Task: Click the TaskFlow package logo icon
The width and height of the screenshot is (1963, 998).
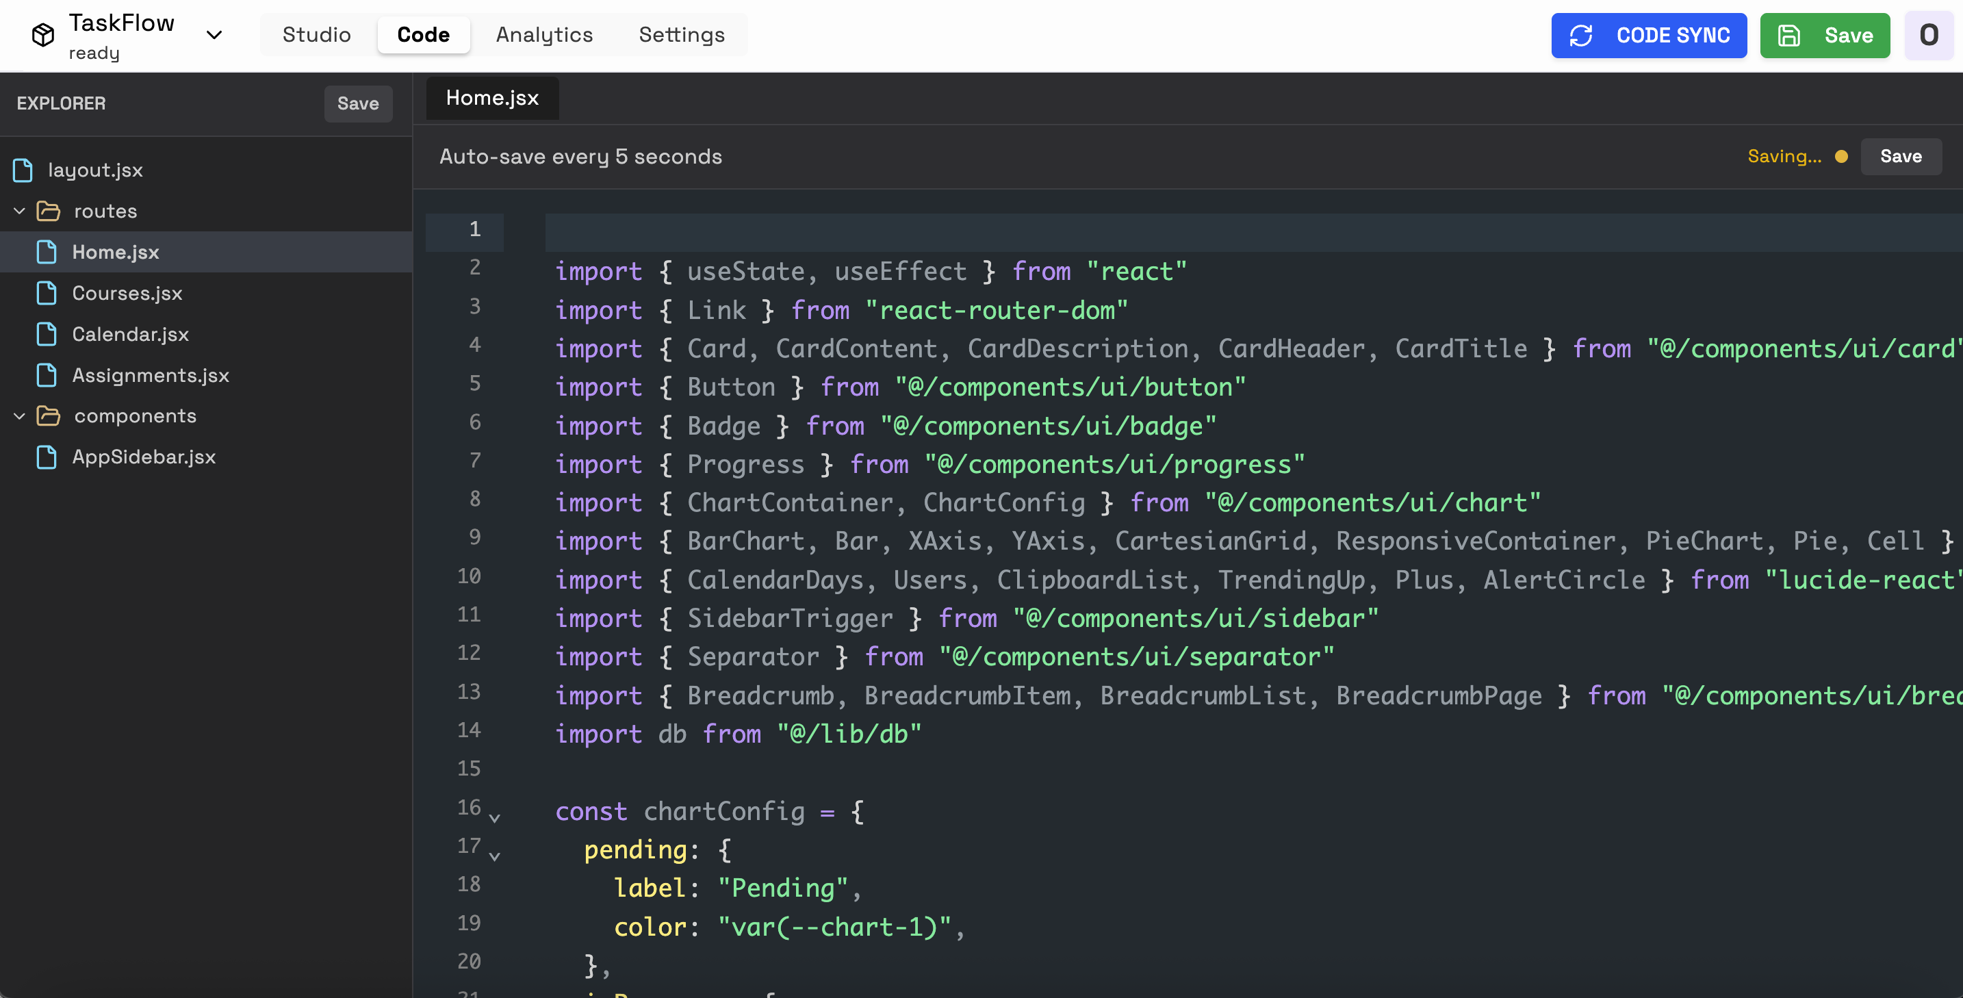Action: [42, 34]
